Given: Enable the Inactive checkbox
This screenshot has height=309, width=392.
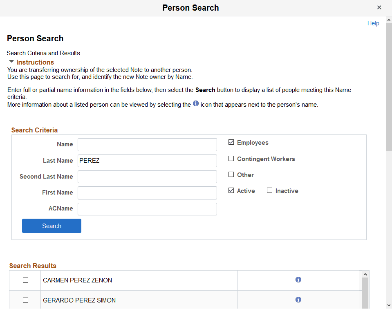Looking at the screenshot, I should coord(270,190).
